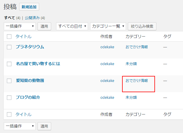Image resolution: width=183 pixels, height=133 pixels.
Task: Sort posts by the タイトル column header
Action: [x=23, y=37]
